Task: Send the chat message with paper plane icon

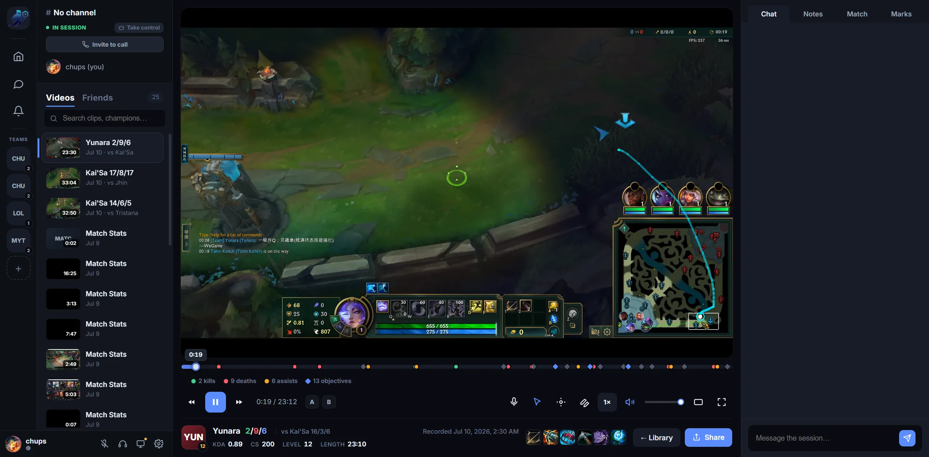Action: 907,438
